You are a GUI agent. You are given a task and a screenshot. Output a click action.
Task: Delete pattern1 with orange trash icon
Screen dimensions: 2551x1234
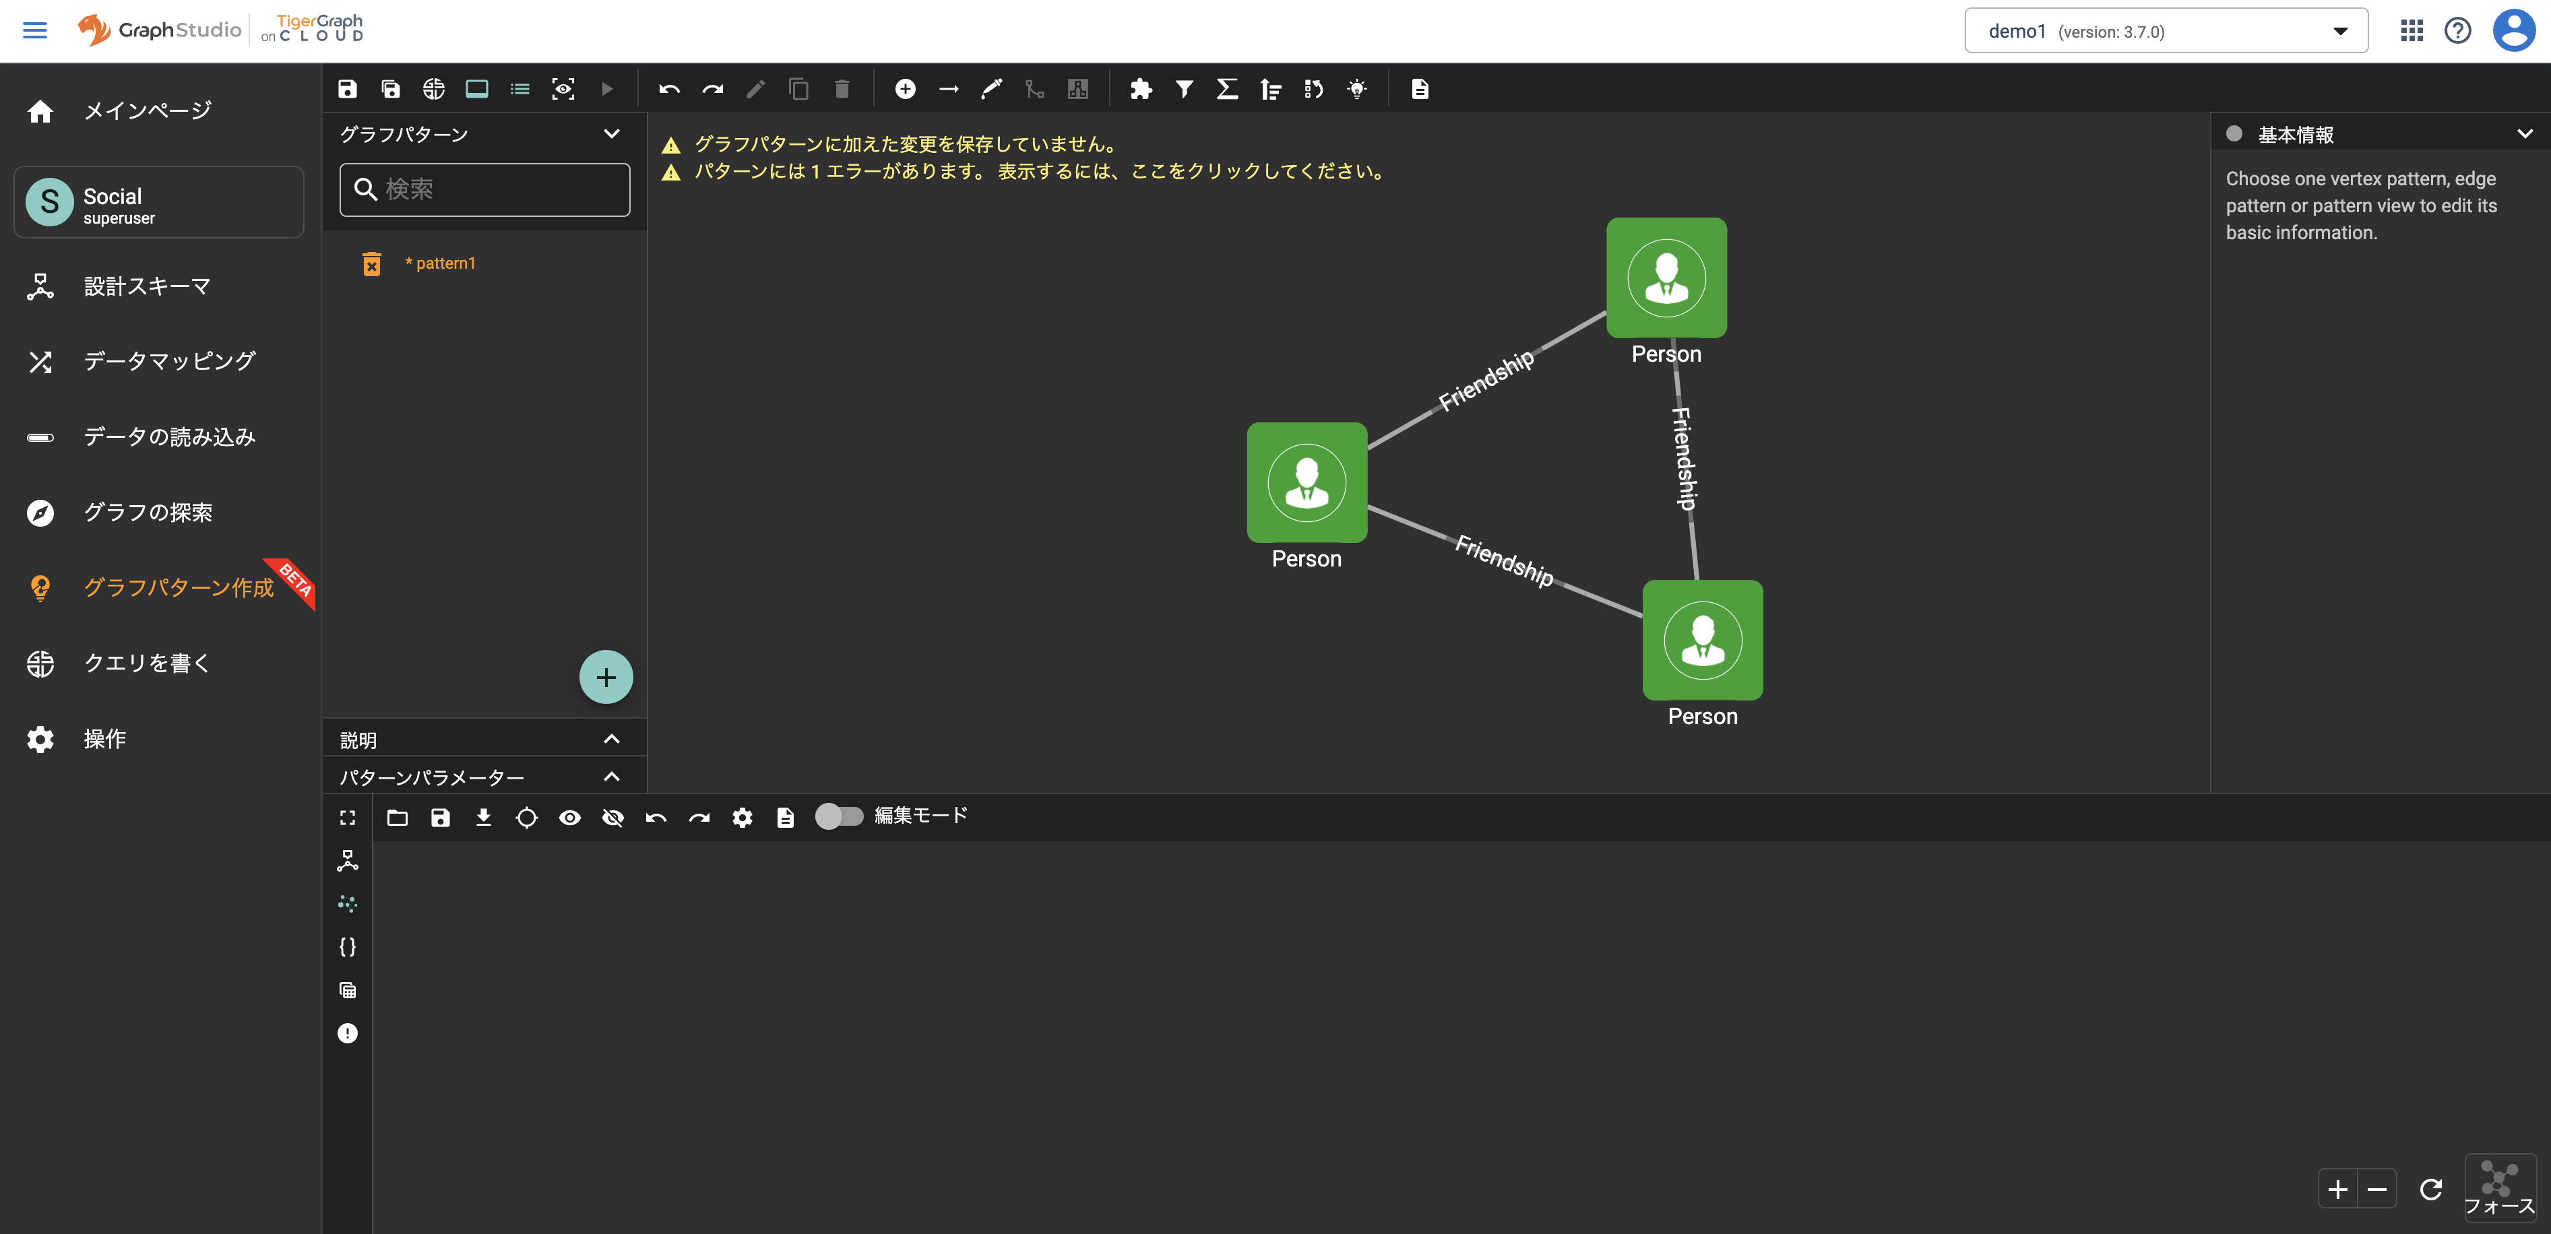[371, 263]
